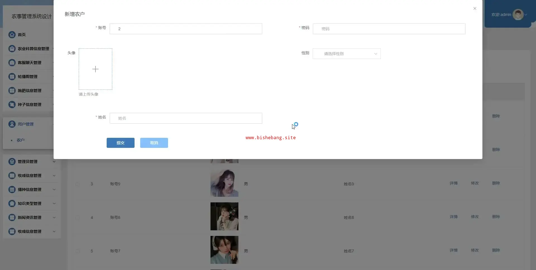536x270 pixels.
Task: Click the 欢迎 admin greeting text
Action: point(501,15)
